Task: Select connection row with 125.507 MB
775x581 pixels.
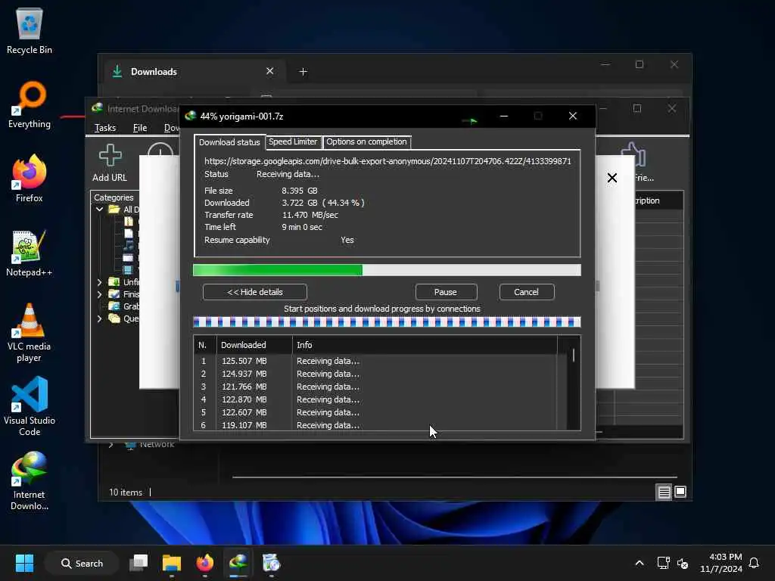Action: click(x=375, y=361)
